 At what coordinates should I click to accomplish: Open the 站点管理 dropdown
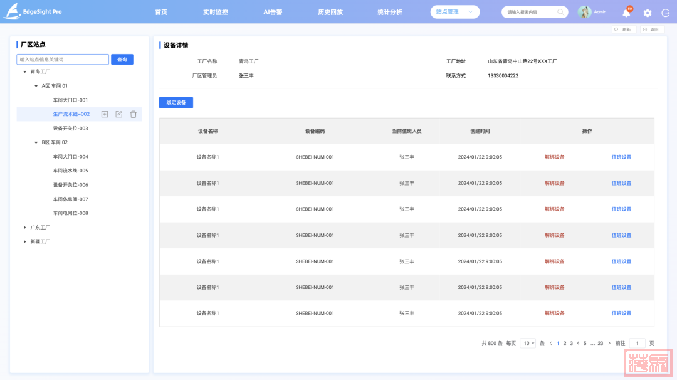[454, 12]
